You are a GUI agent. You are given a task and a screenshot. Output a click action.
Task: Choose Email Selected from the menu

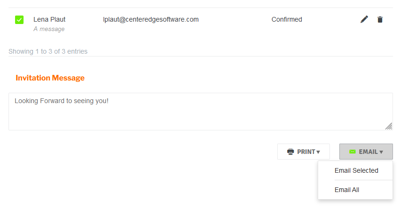[356, 170]
